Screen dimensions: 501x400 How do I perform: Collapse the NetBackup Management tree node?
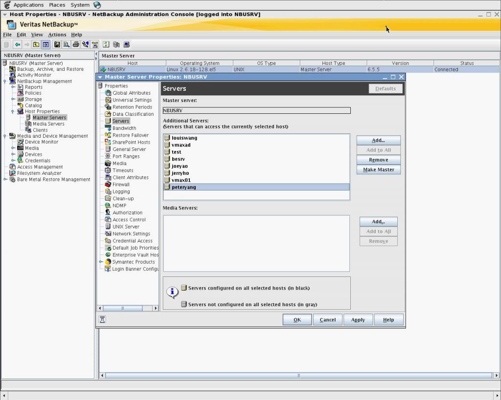pos(5,82)
